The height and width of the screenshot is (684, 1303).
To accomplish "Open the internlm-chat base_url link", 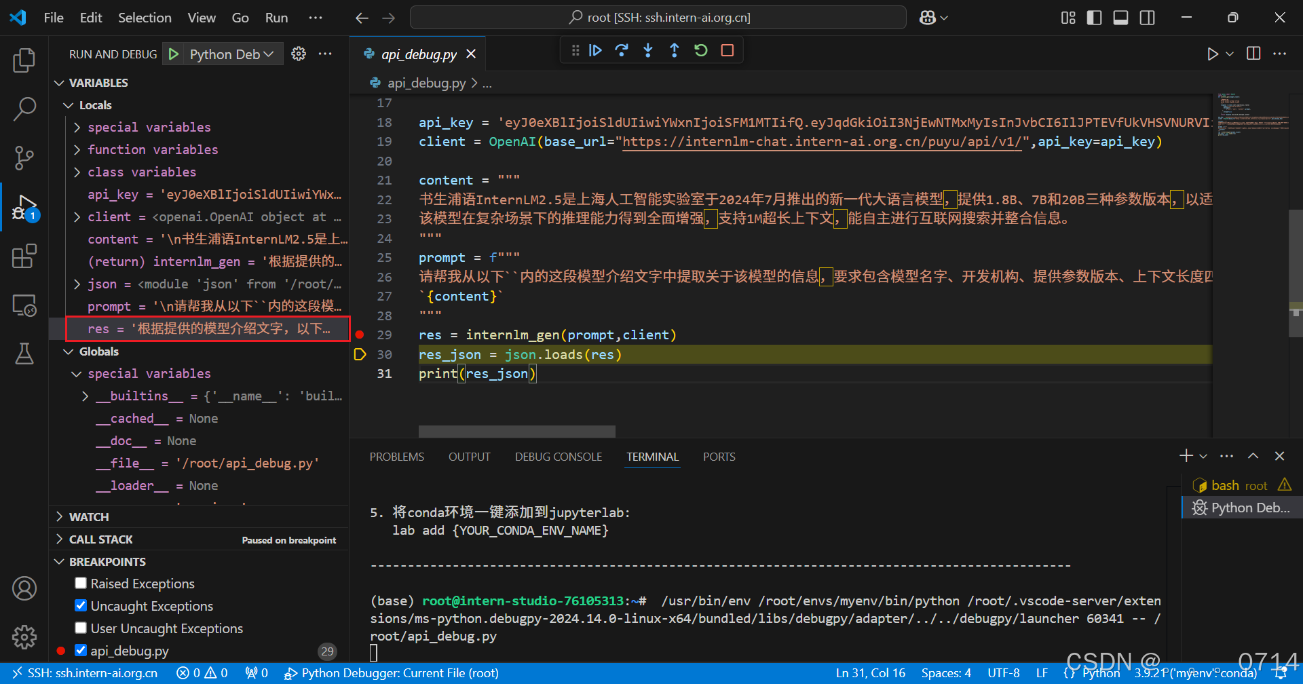I will 822,142.
